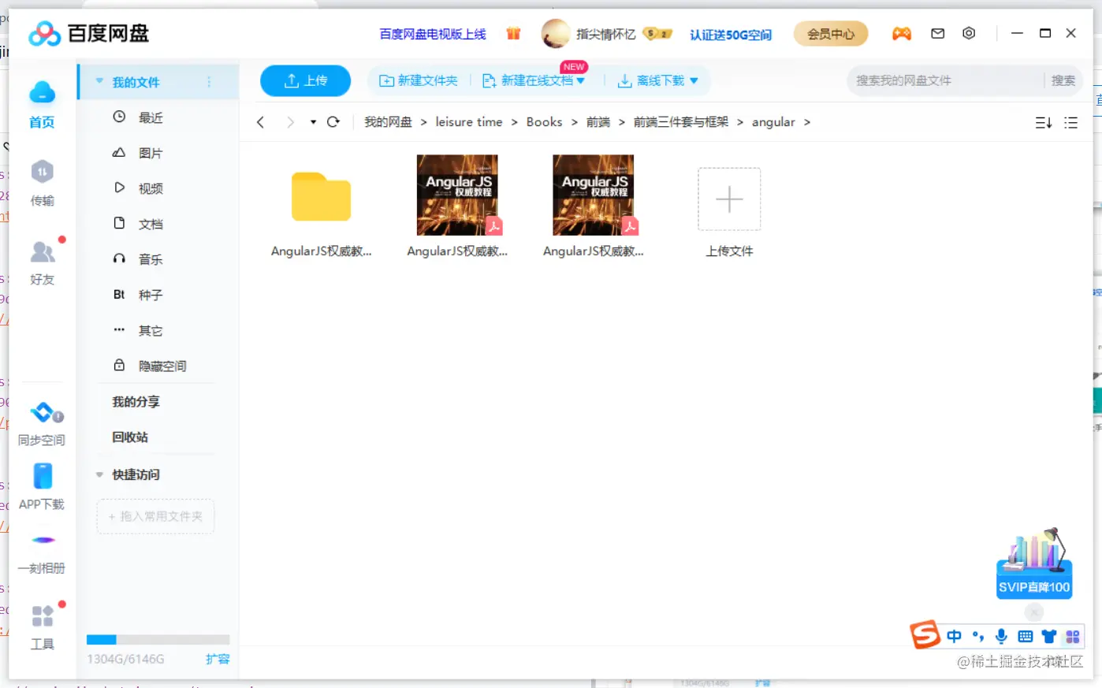Open 我的文件 more options dots
The width and height of the screenshot is (1102, 688).
click(209, 81)
